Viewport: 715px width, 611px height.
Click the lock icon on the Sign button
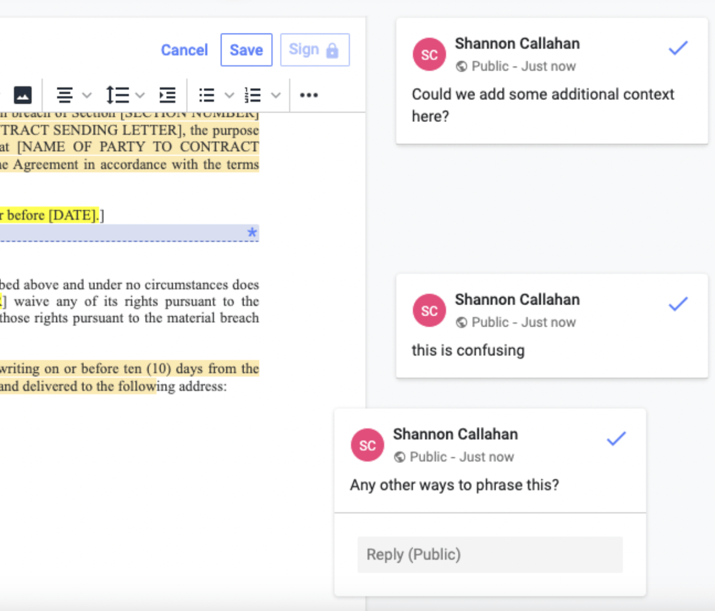click(332, 51)
